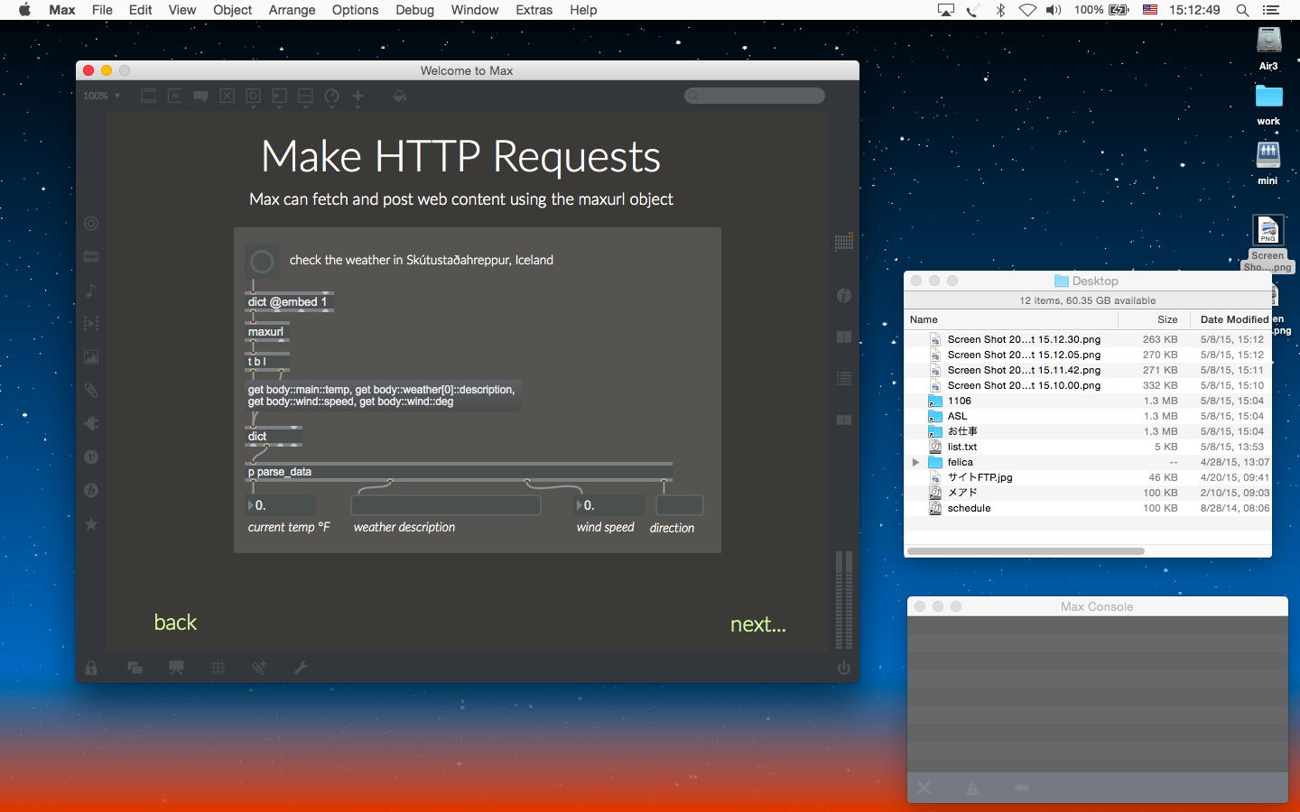Click the Finder horizontal scrollbar

coord(1026,550)
